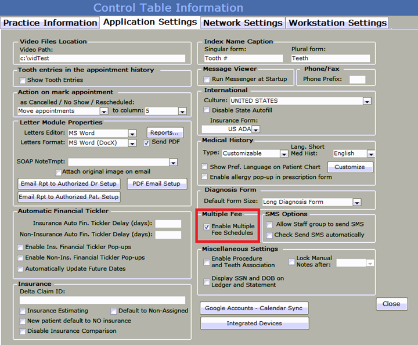This screenshot has width=418, height=345.
Task: Tick Allow Staff group to send SMS
Action: 269,224
